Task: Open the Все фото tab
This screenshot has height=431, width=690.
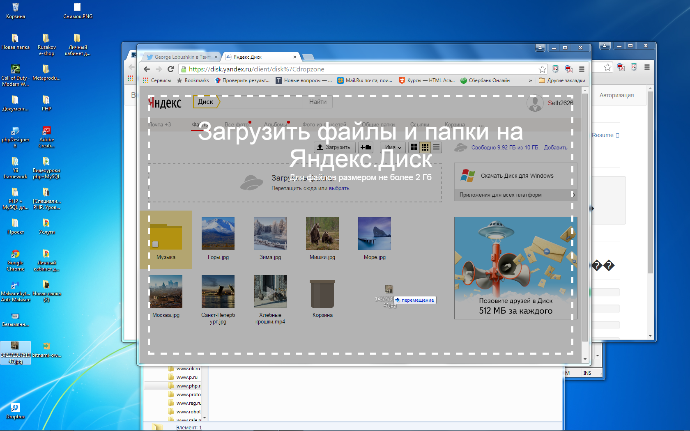Action: 237,124
